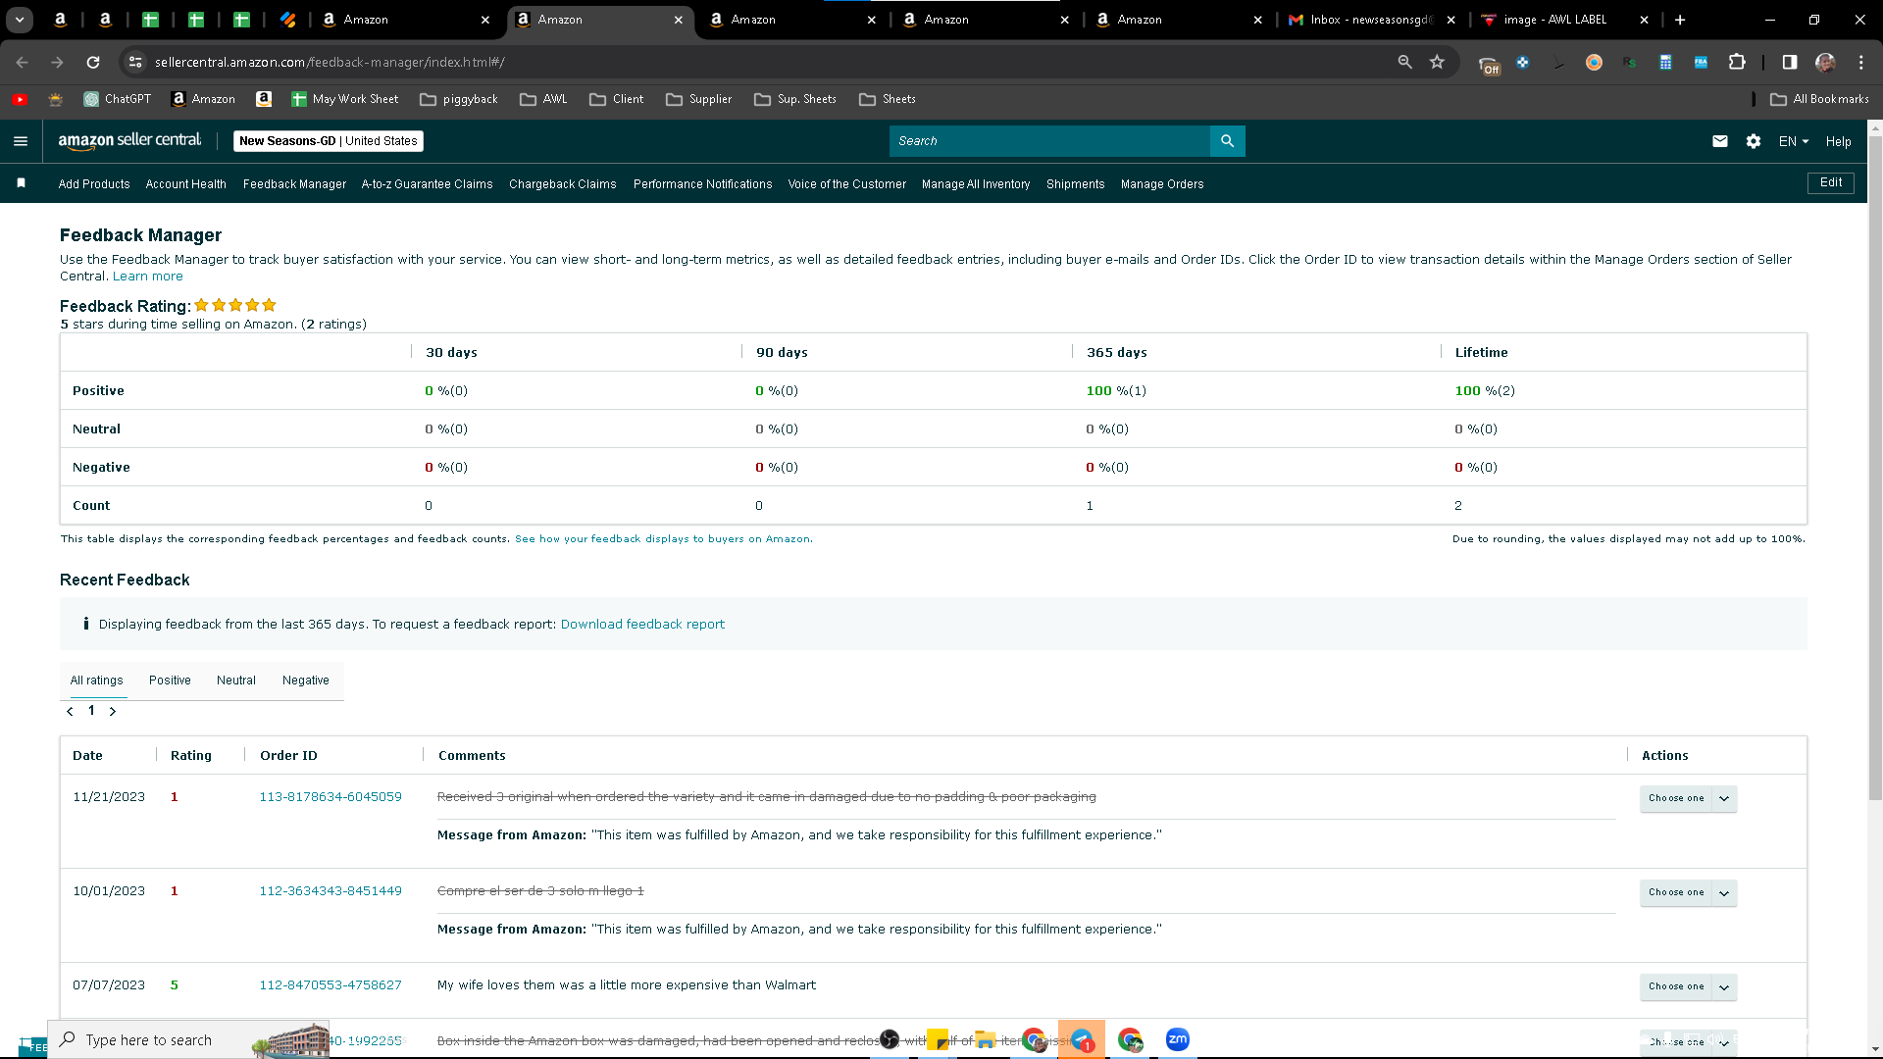Select the All ratings tab

coord(96,680)
